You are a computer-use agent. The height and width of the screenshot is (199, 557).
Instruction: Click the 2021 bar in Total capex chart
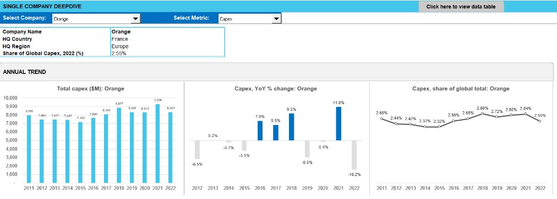(157, 144)
